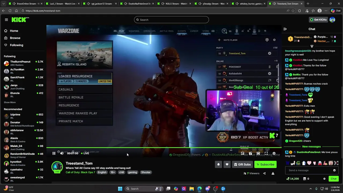
Task: Click the channel points 14,200 balance
Action: click(293, 179)
